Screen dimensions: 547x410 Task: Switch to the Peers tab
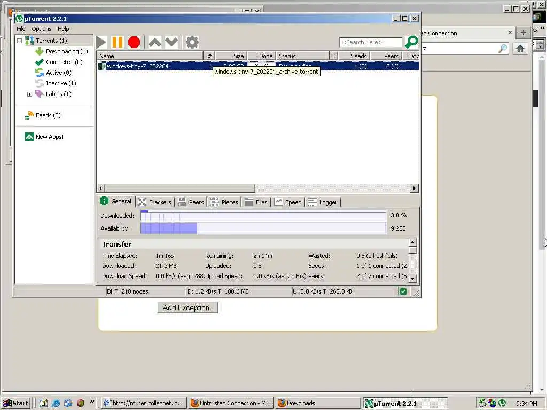pos(191,202)
